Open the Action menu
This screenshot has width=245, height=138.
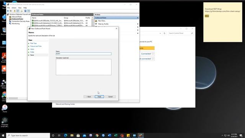(x=14, y=8)
